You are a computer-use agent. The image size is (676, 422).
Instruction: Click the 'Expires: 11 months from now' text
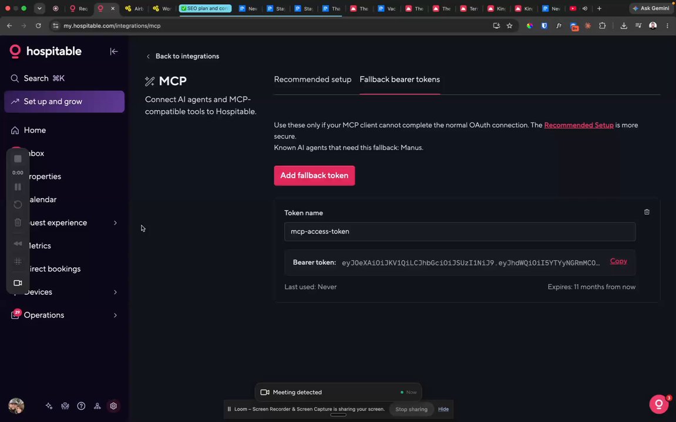[x=591, y=287]
